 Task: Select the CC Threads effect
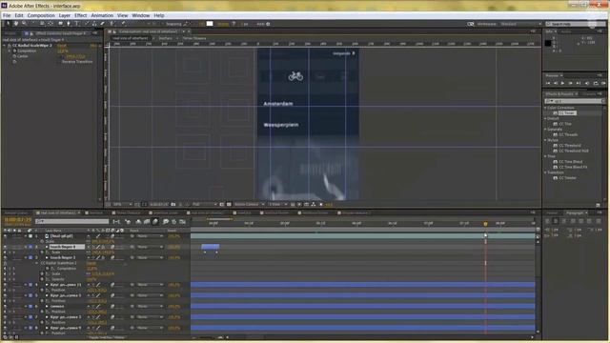click(x=568, y=134)
